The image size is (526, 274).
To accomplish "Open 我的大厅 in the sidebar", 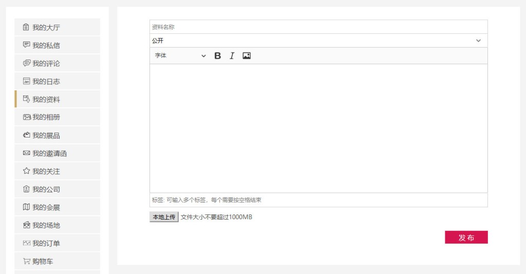I will [x=58, y=27].
